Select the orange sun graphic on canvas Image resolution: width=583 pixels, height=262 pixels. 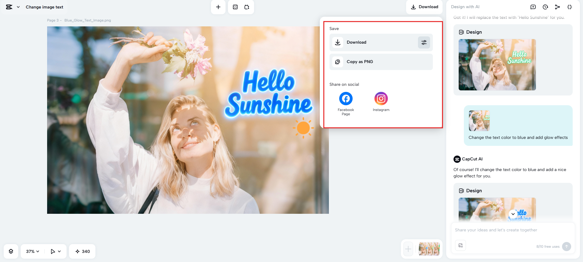303,128
